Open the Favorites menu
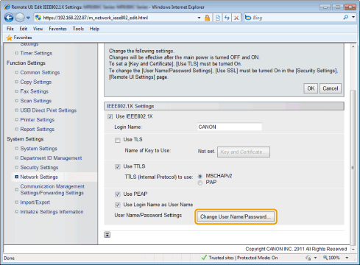Screen dimensions: 360x265 click(57, 29)
